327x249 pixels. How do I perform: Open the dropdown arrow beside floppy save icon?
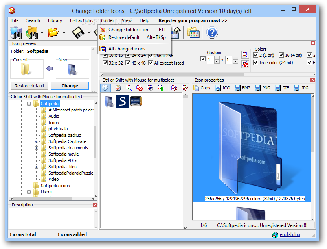(88, 33)
